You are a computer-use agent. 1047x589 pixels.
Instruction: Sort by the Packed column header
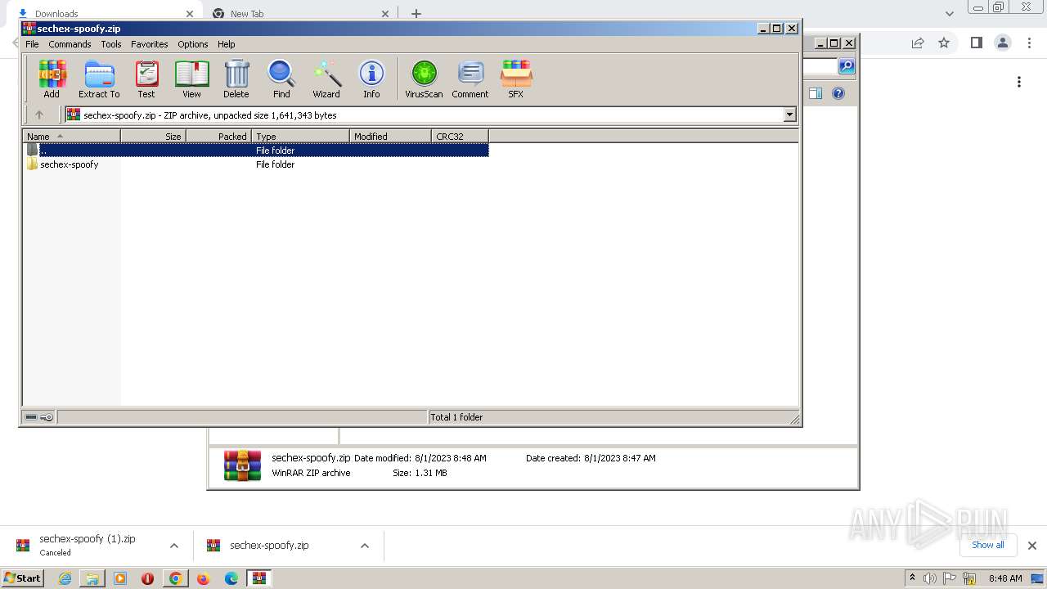(218, 137)
